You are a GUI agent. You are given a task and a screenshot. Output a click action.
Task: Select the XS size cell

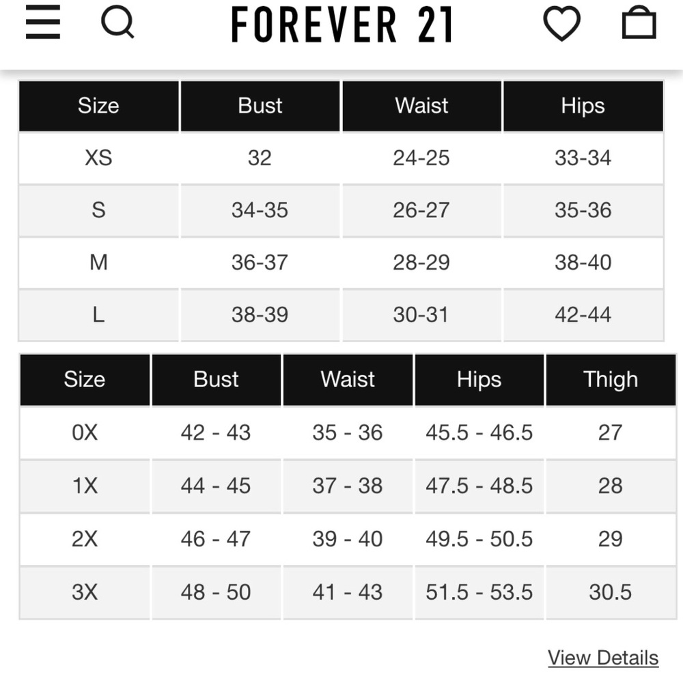(98, 158)
